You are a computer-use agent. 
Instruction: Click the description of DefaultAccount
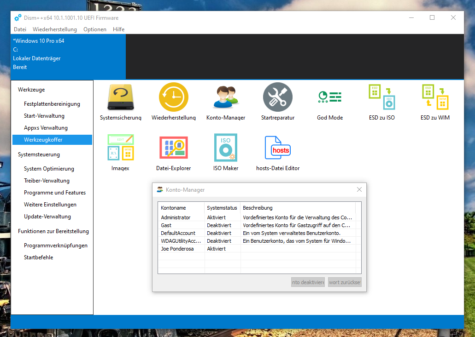coord(292,233)
